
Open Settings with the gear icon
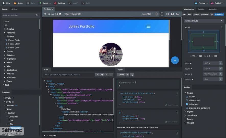(x=55, y=3)
